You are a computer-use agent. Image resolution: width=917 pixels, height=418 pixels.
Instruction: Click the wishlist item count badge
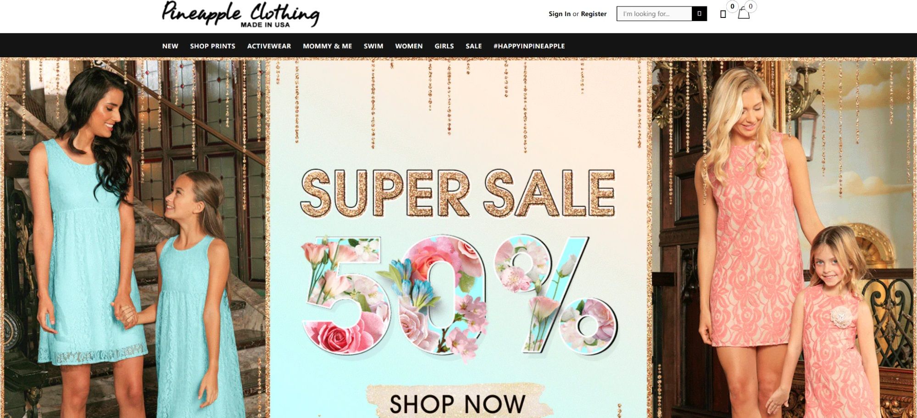(732, 6)
